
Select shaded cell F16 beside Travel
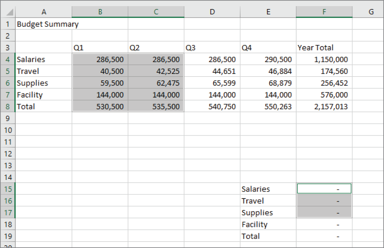[324, 201]
